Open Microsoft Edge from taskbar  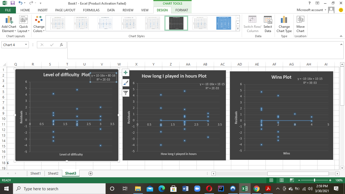click(162, 189)
